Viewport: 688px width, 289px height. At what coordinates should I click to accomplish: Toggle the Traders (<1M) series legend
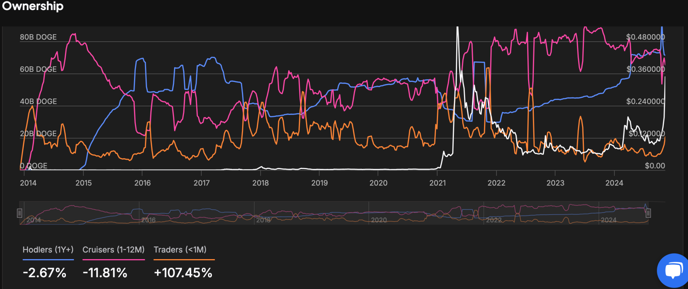(x=180, y=250)
